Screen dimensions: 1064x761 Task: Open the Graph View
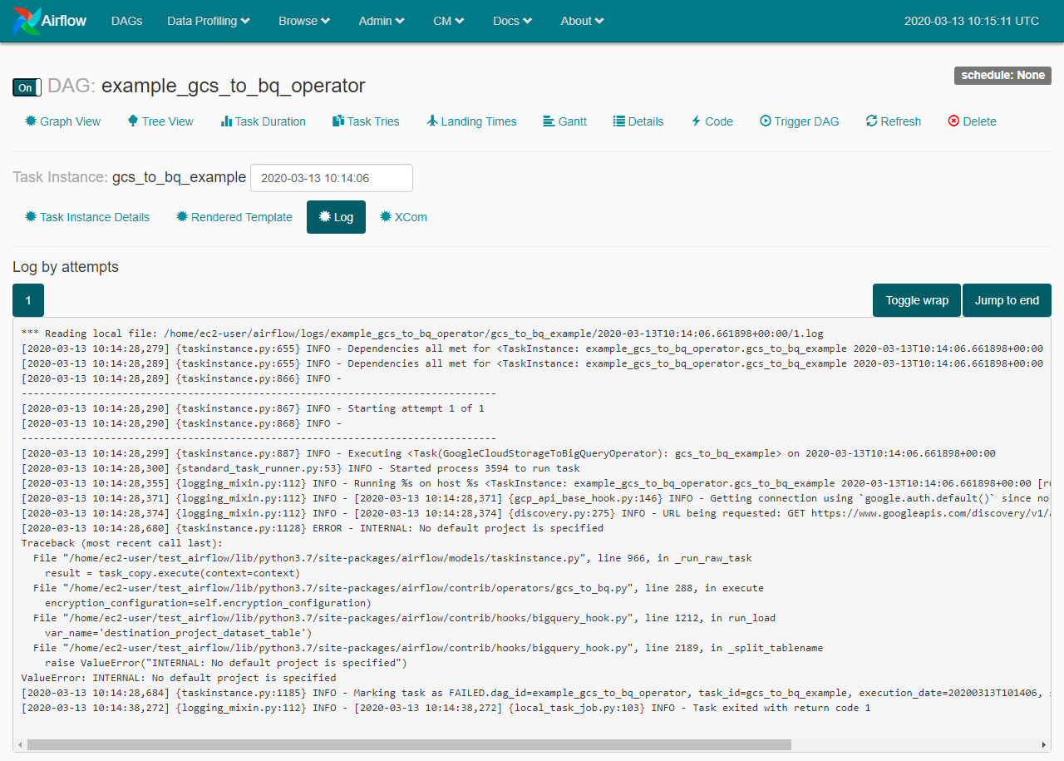coord(62,121)
